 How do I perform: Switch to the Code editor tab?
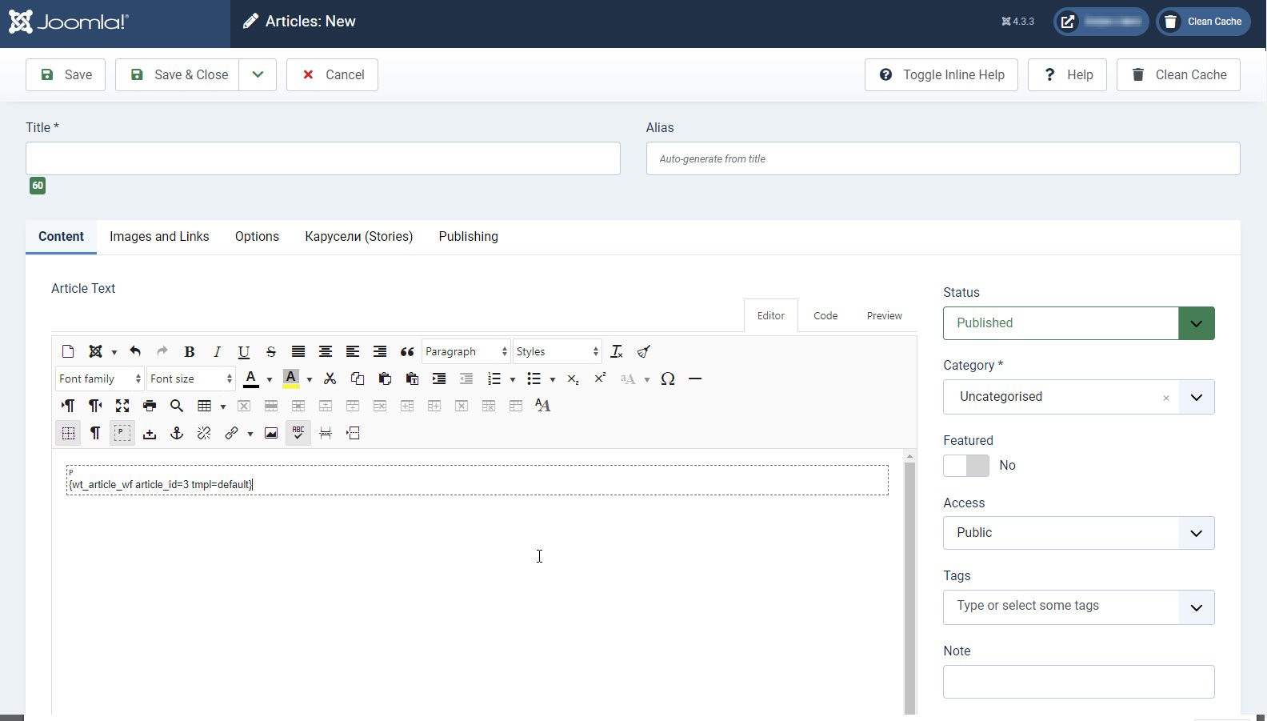(825, 316)
